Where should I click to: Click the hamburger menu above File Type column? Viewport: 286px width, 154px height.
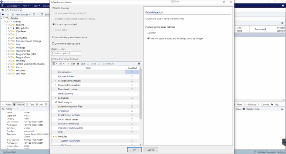282,23
